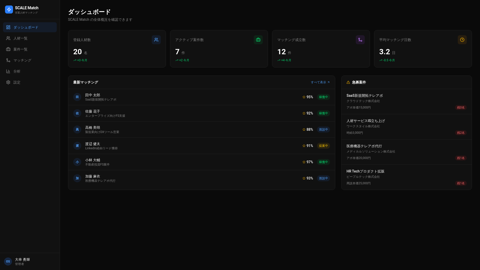Click the users icon on 登録人材数 card
Image resolution: width=480 pixels, height=270 pixels.
point(156,40)
